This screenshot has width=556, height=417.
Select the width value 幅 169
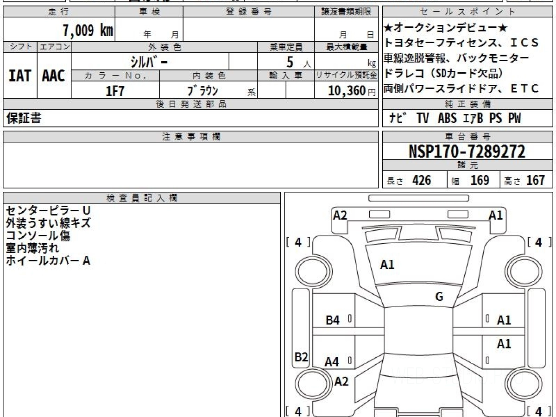coord(470,180)
